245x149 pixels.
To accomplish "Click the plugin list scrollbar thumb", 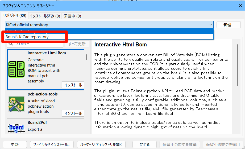I will 86,57.
